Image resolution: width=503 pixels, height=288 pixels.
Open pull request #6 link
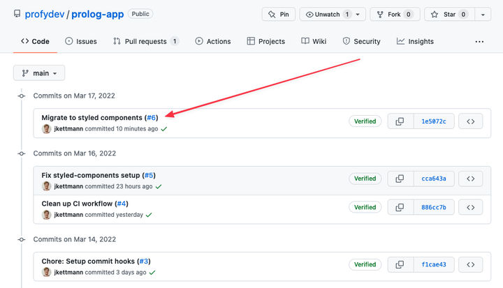(x=151, y=118)
